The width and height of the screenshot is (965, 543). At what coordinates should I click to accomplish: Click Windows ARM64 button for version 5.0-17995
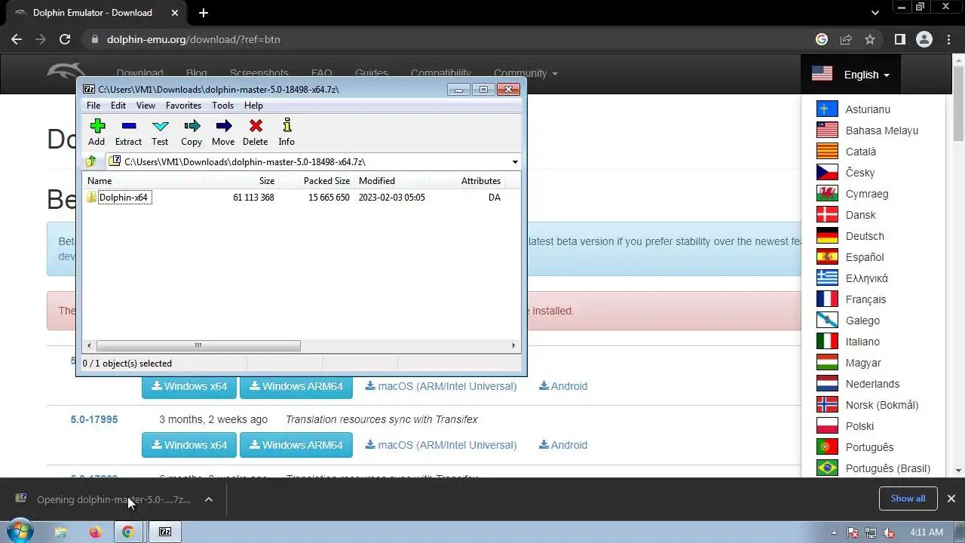click(x=296, y=445)
